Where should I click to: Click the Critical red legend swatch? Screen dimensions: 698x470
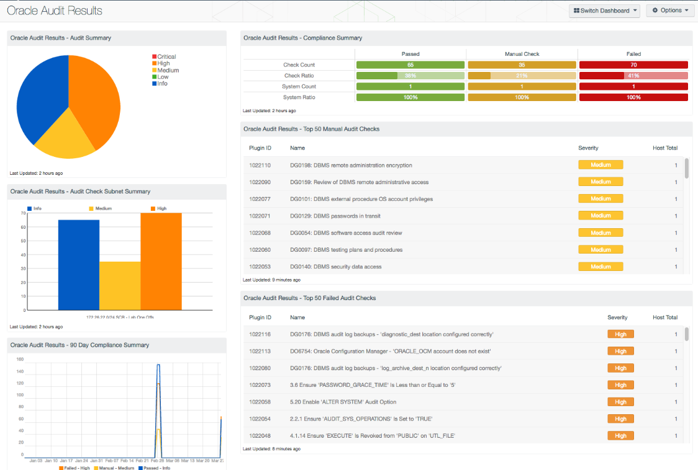155,56
